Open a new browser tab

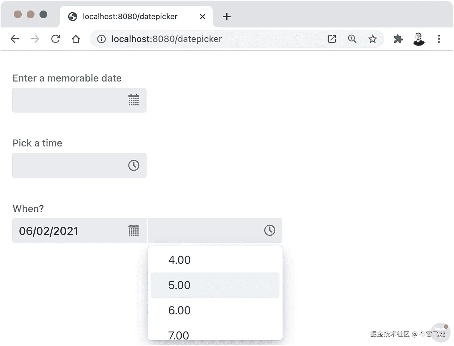227,17
